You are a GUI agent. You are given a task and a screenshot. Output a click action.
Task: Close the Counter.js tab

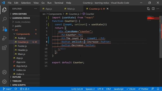tap(108, 9)
